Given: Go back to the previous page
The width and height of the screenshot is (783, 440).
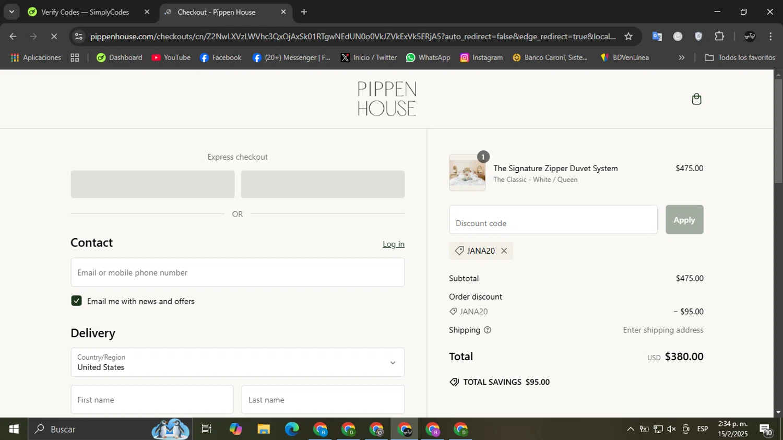Looking at the screenshot, I should (x=13, y=37).
